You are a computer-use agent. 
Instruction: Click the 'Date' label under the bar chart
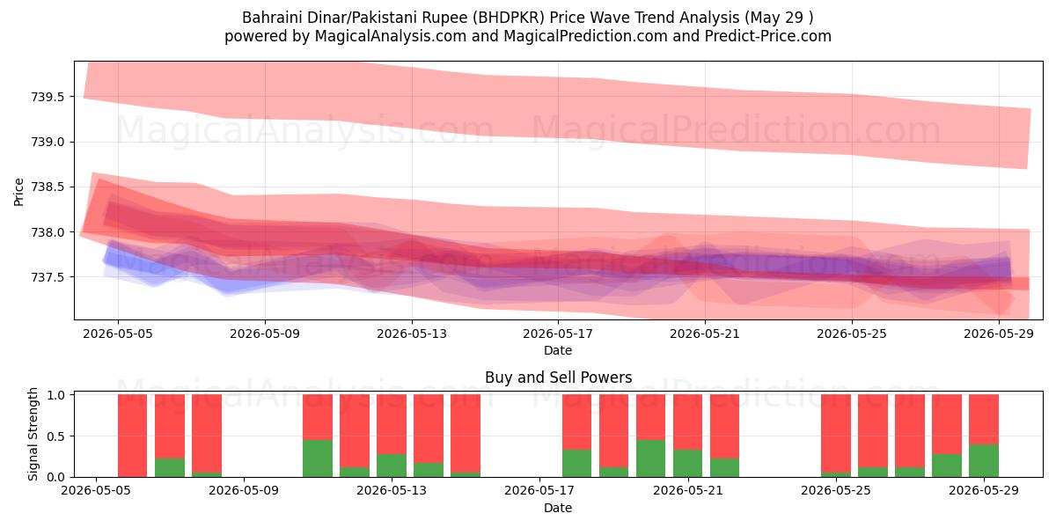pyautogui.click(x=558, y=508)
